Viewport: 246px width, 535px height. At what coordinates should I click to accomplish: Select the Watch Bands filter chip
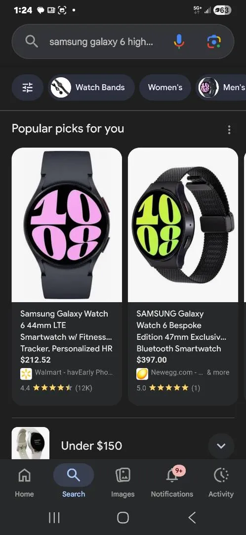coord(91,87)
